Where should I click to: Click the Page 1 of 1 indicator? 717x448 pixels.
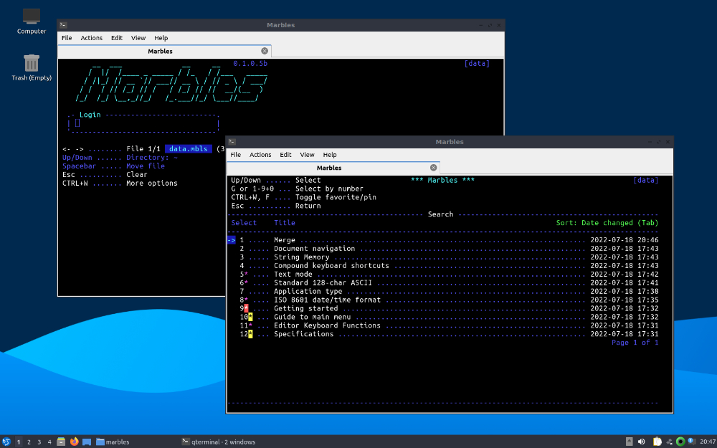click(x=635, y=343)
